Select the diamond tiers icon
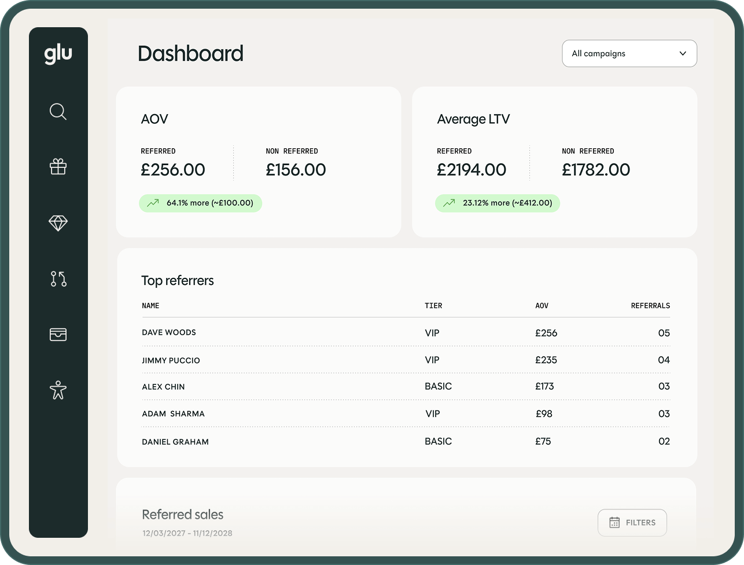 point(58,223)
